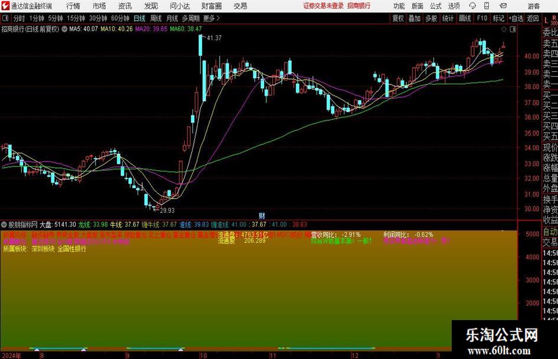This screenshot has height=359, width=558.
Task: Open the F10 company info button
Action: coord(482,18)
